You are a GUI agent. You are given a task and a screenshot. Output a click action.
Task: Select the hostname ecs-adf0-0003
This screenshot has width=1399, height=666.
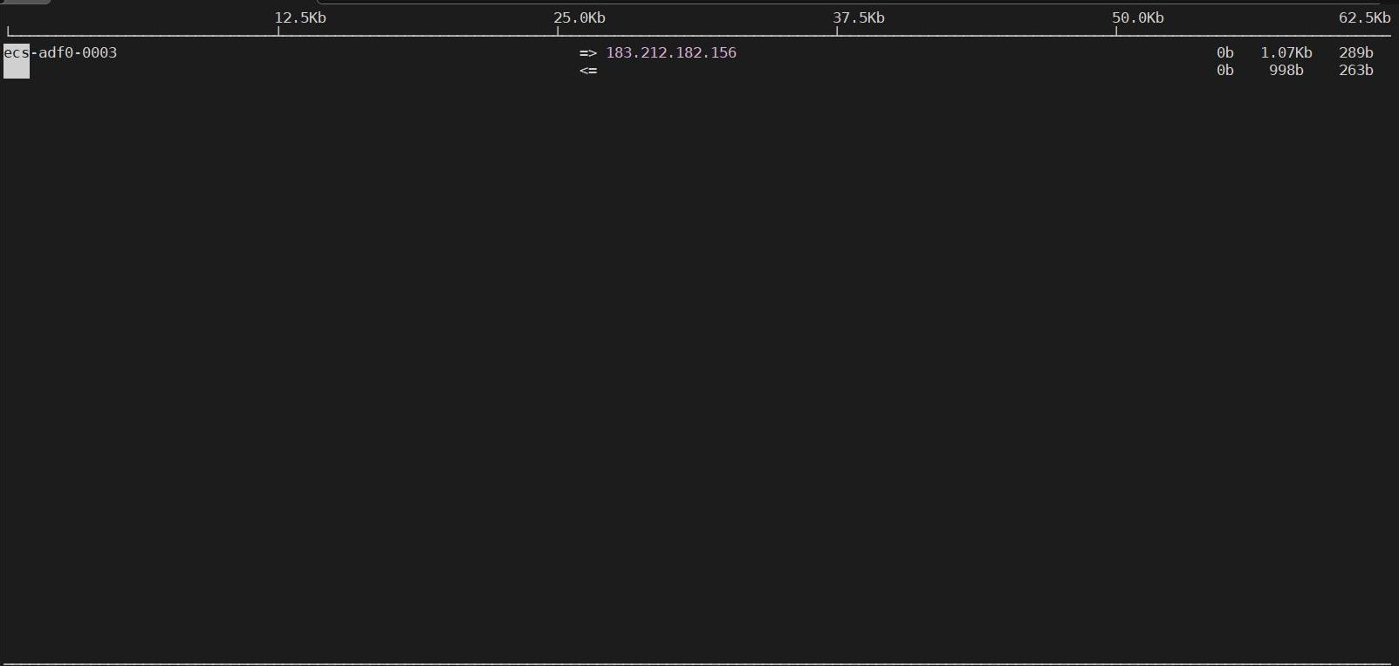[60, 52]
